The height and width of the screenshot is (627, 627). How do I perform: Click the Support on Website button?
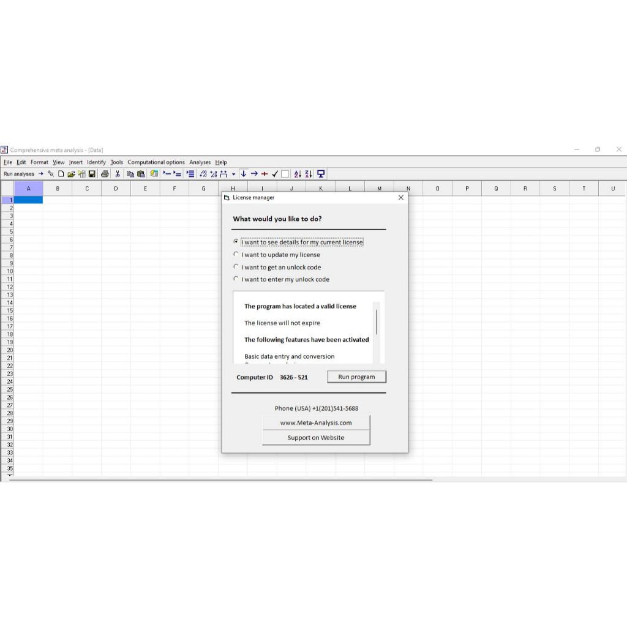316,437
